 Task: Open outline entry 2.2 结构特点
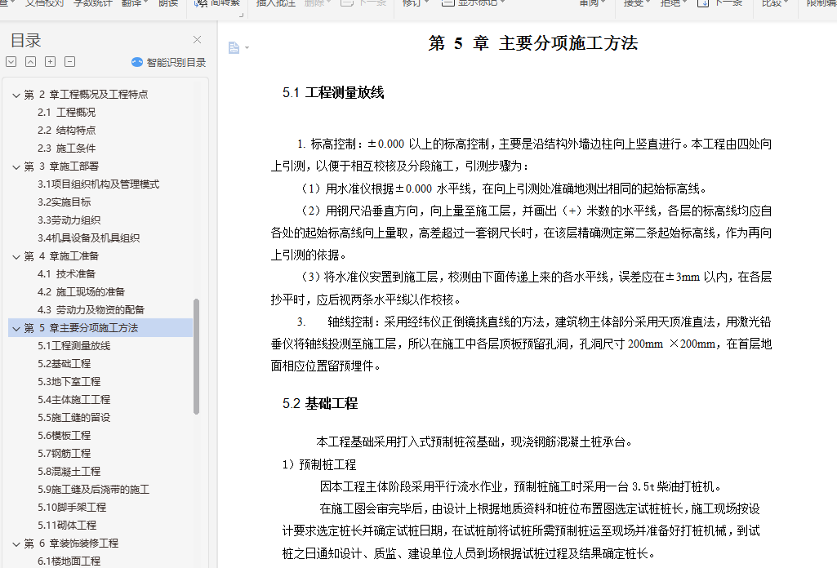pos(67,130)
